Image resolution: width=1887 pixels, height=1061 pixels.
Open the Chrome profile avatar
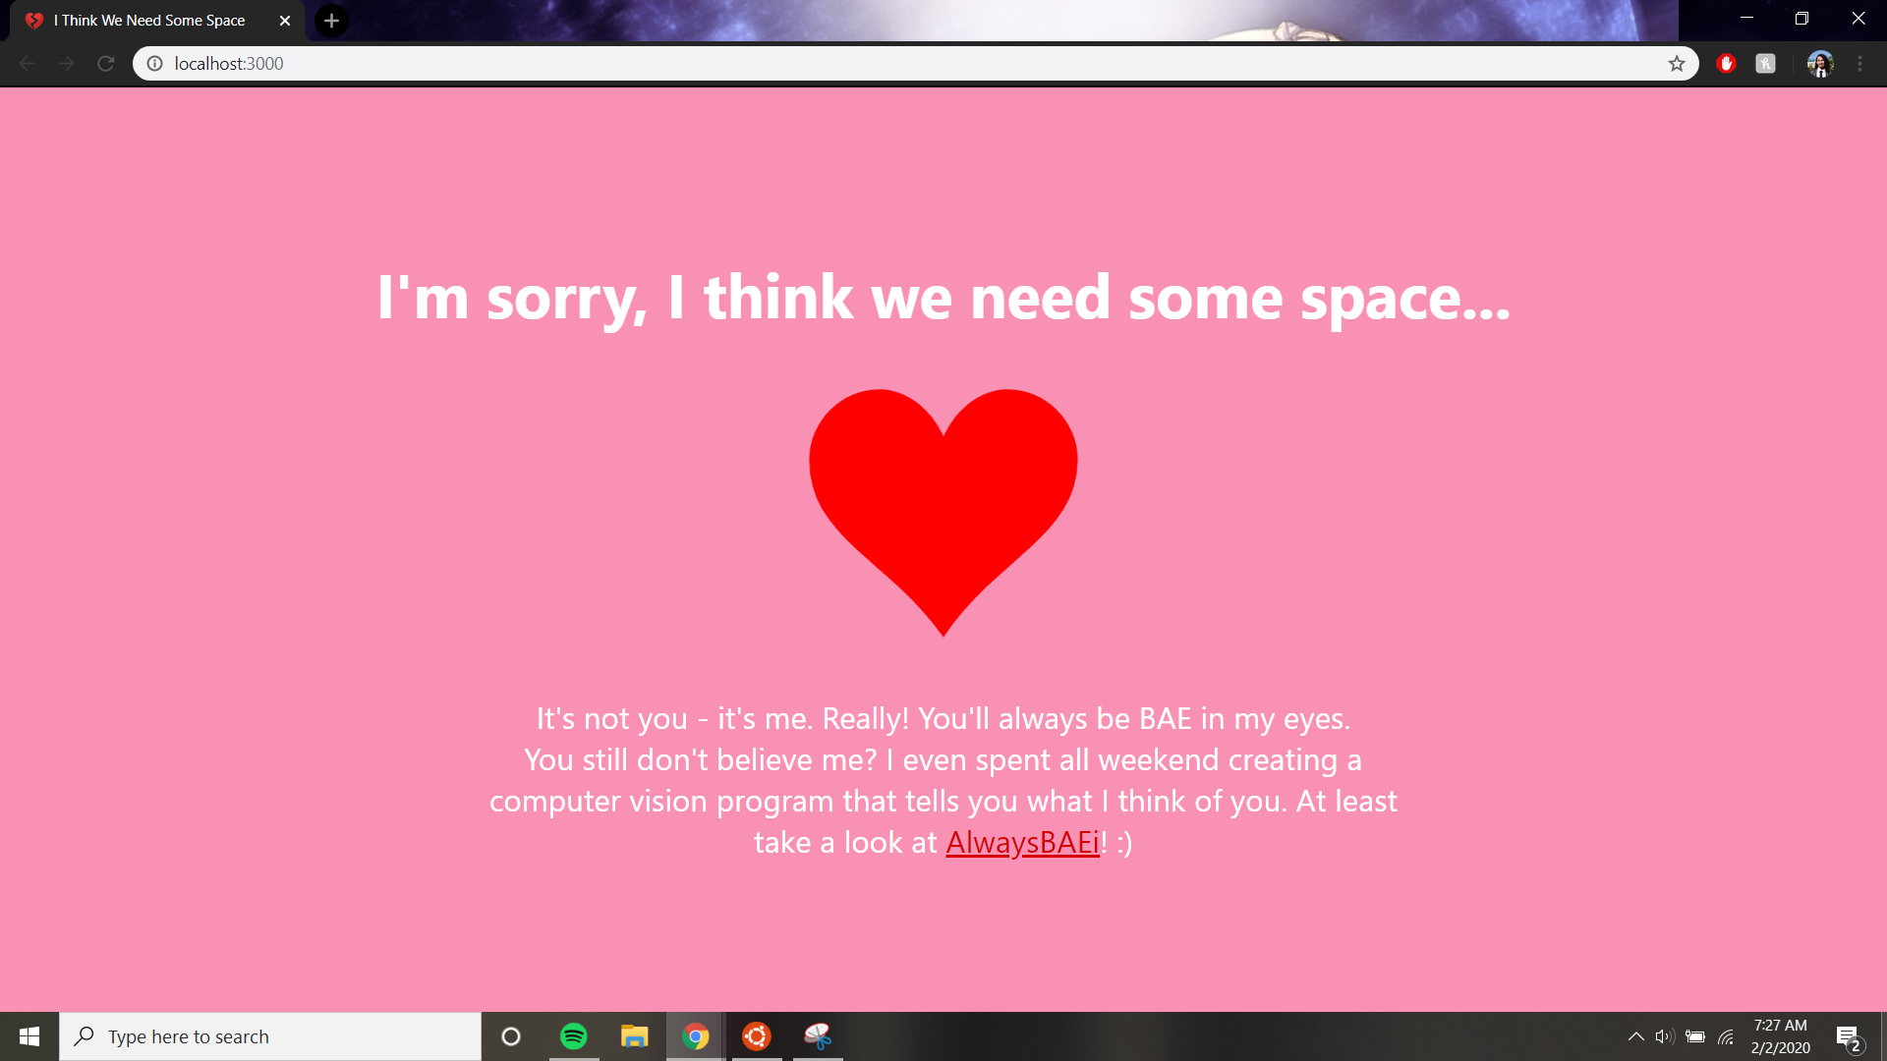click(1820, 64)
